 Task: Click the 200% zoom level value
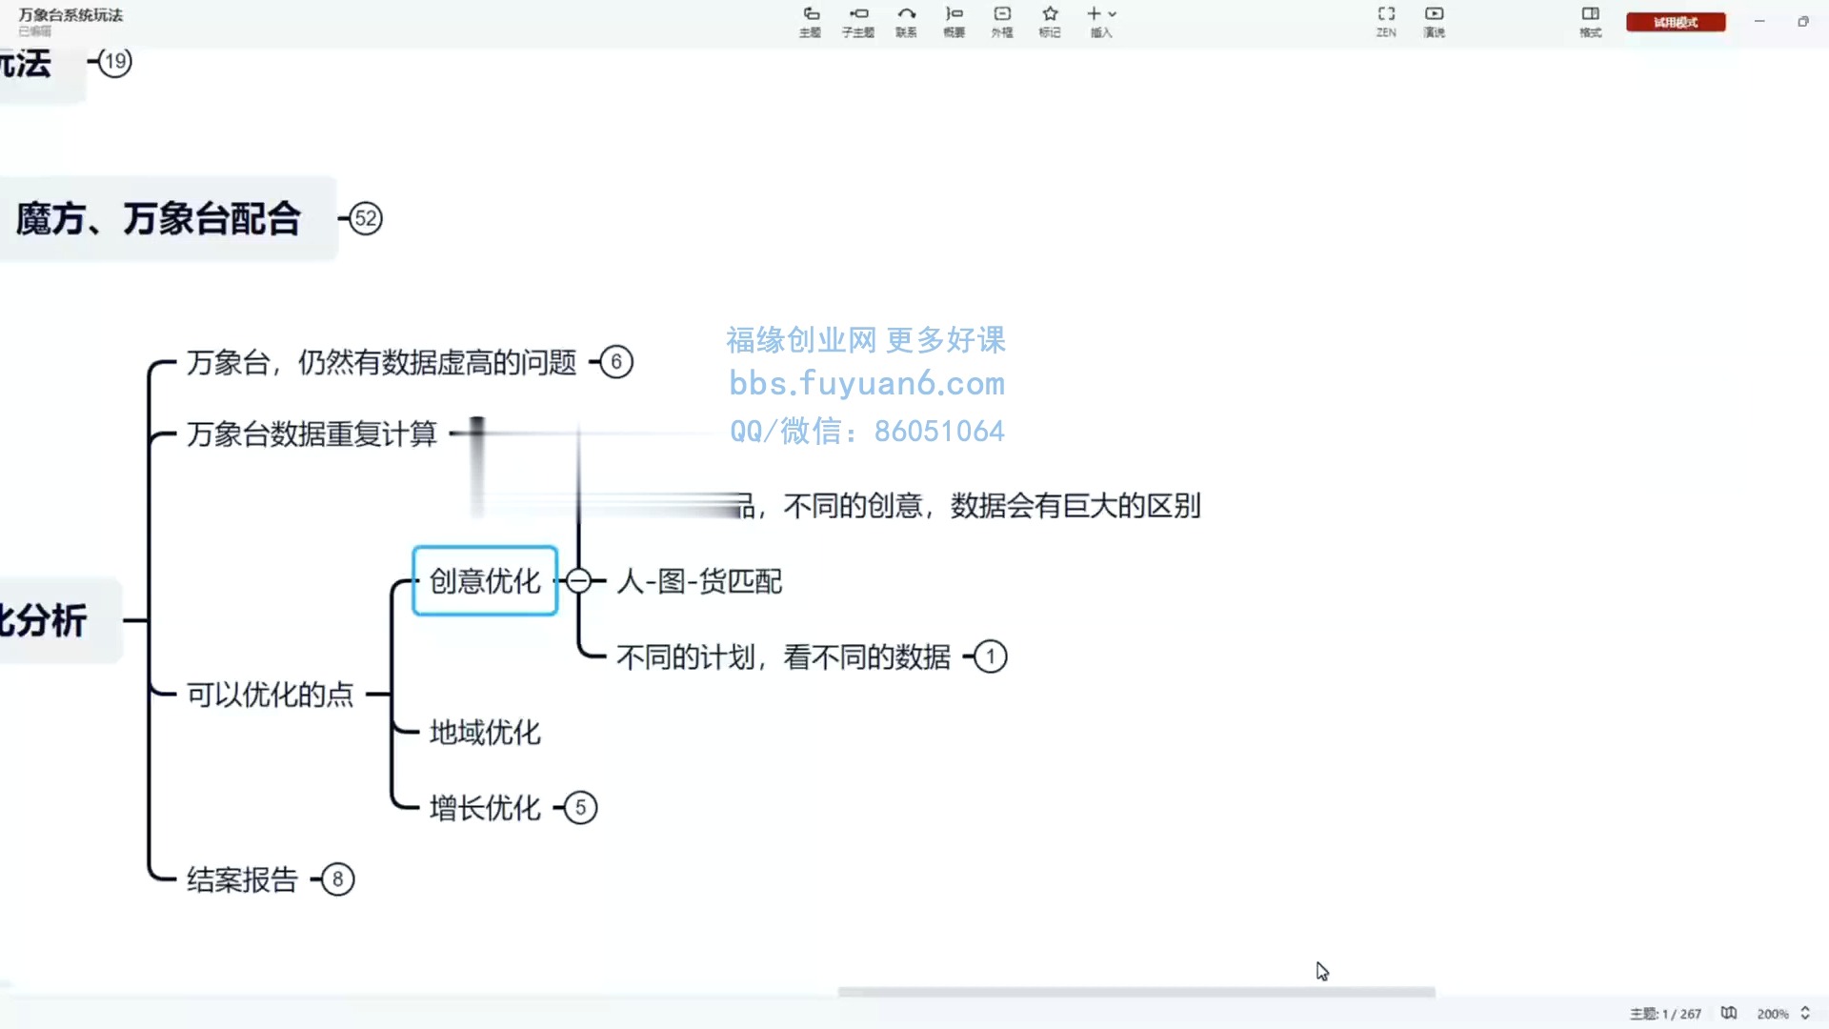[x=1772, y=1014]
